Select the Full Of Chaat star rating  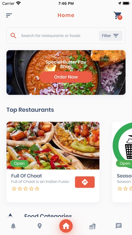click(25, 189)
